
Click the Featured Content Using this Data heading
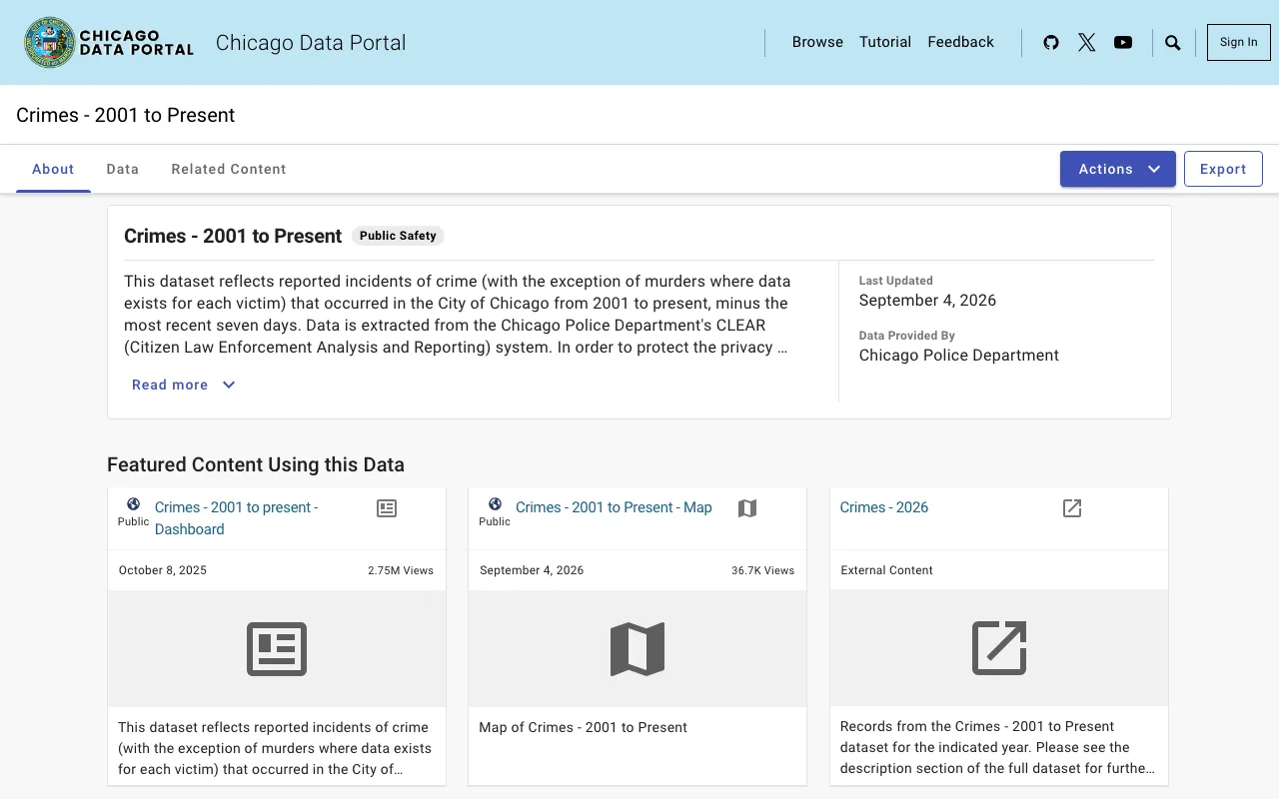[256, 464]
